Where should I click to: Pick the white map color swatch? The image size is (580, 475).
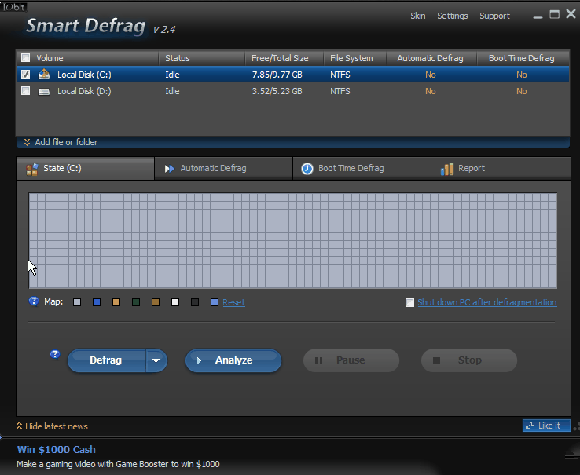coord(175,302)
